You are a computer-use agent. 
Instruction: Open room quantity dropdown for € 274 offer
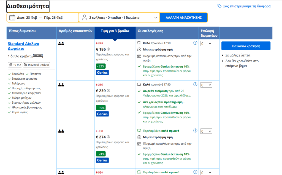tap(206, 131)
